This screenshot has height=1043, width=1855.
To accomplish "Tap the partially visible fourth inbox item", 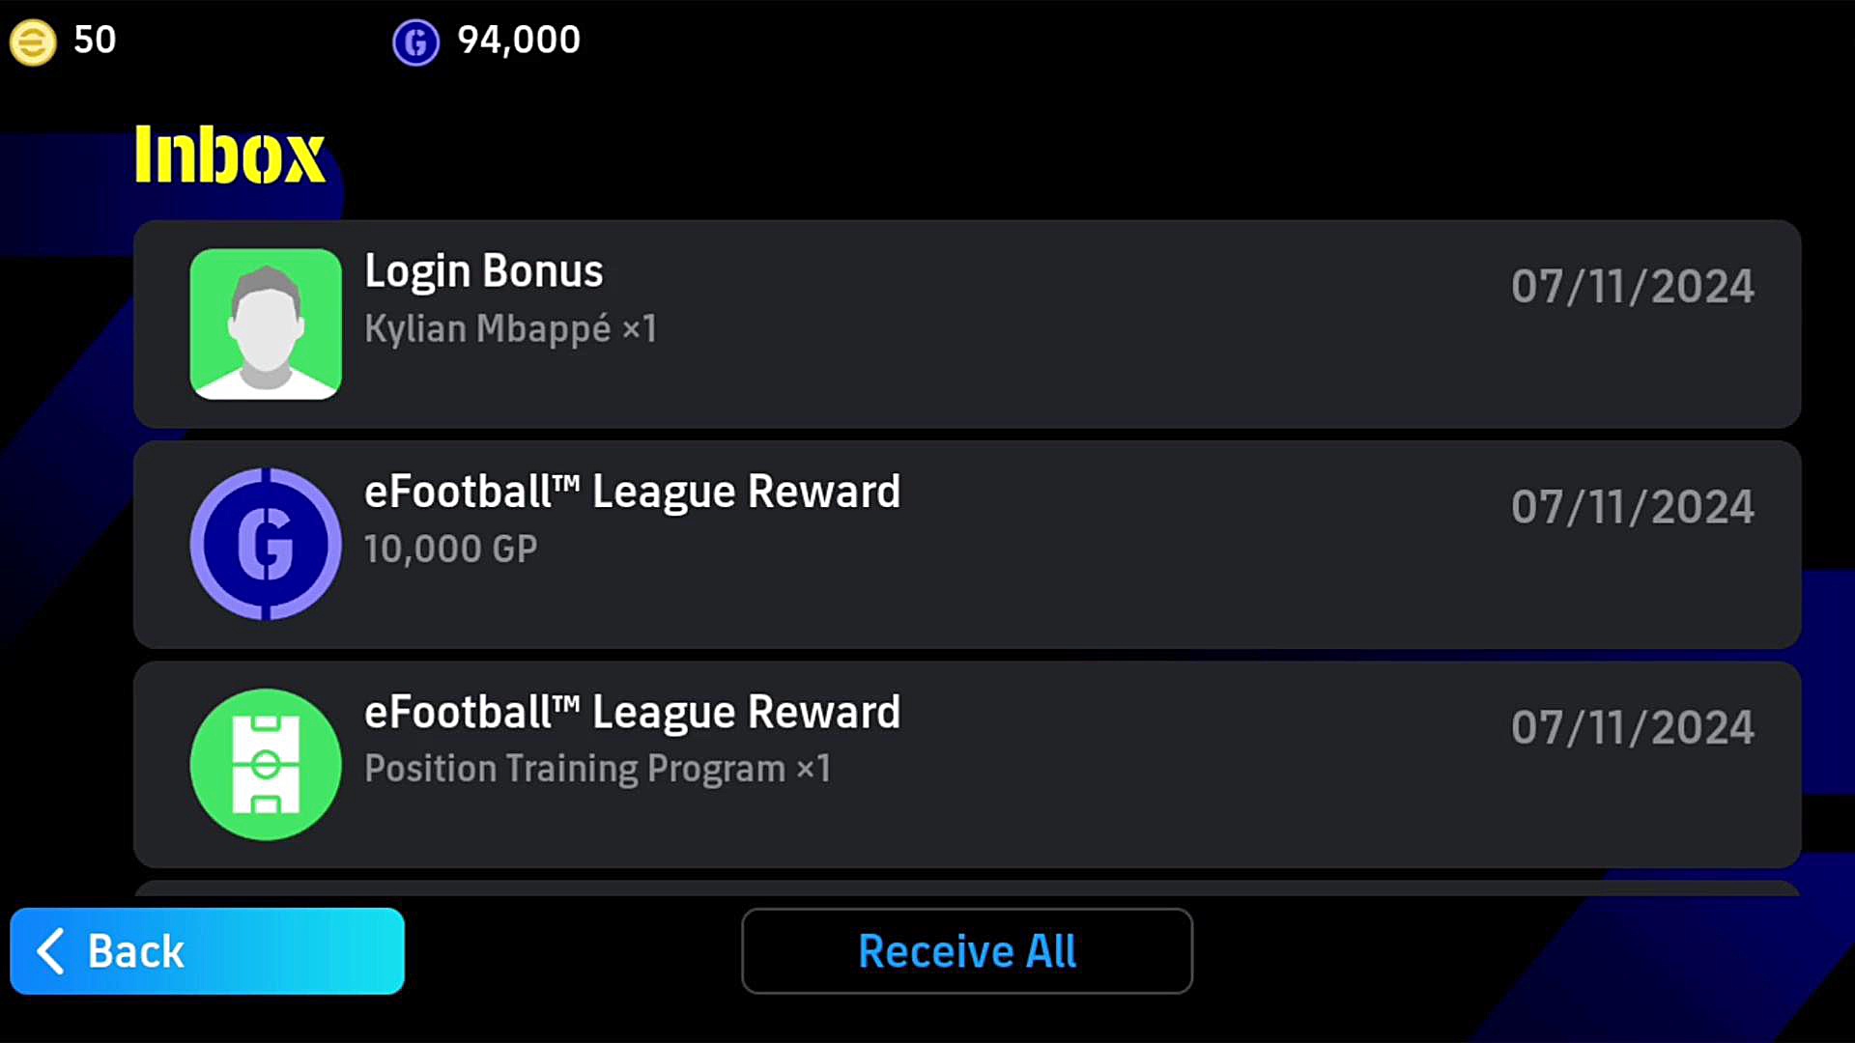I will click(x=967, y=888).
